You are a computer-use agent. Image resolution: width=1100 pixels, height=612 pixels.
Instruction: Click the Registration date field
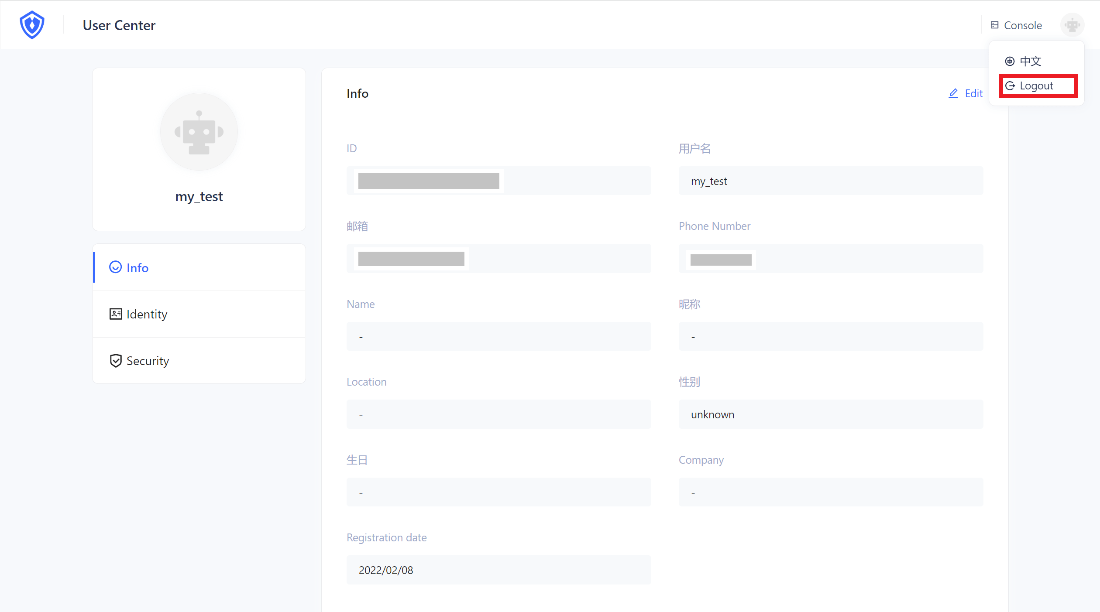(x=498, y=570)
